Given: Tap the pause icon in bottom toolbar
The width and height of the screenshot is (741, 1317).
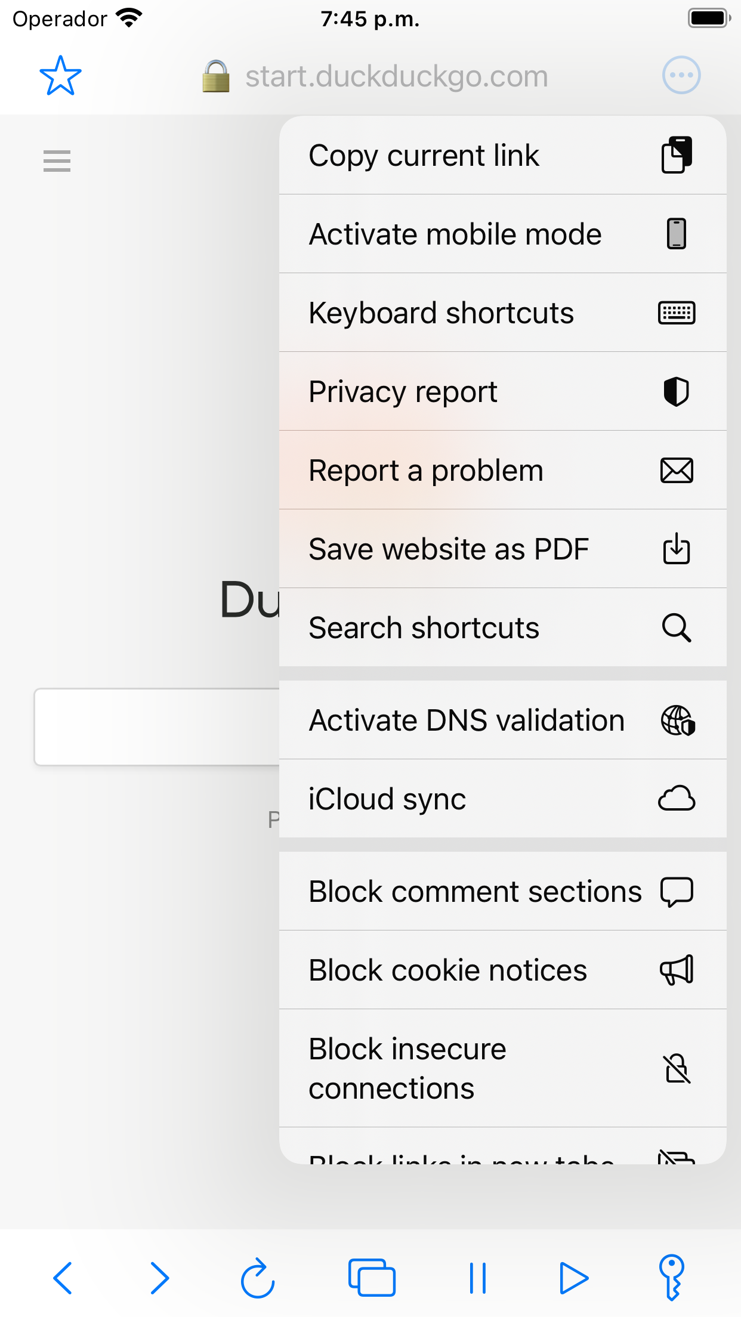Looking at the screenshot, I should coord(478,1278).
